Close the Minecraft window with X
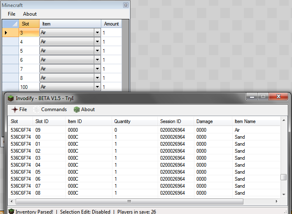 click(126, 5)
